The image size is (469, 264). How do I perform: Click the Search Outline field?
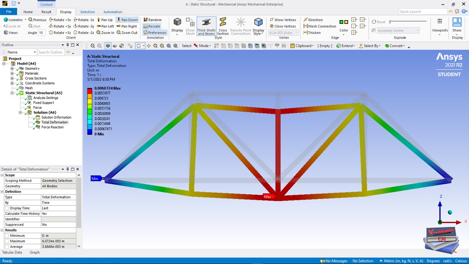pyautogui.click(x=50, y=52)
